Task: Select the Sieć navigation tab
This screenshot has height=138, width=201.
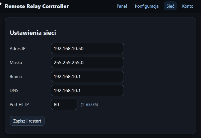Action: tap(170, 6)
